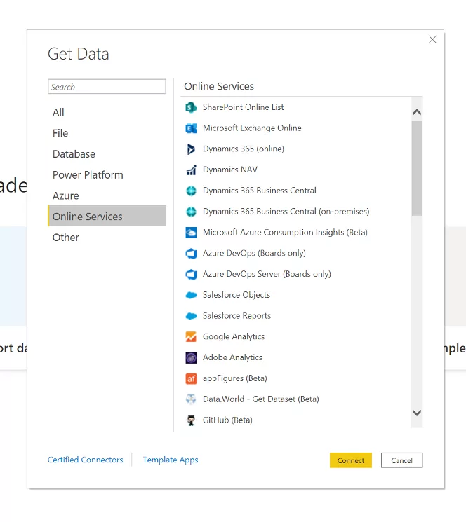Select appFigures (Beta) label
The width and height of the screenshot is (466, 522).
click(x=234, y=378)
